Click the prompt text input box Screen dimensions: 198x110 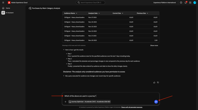click(x=111, y=96)
